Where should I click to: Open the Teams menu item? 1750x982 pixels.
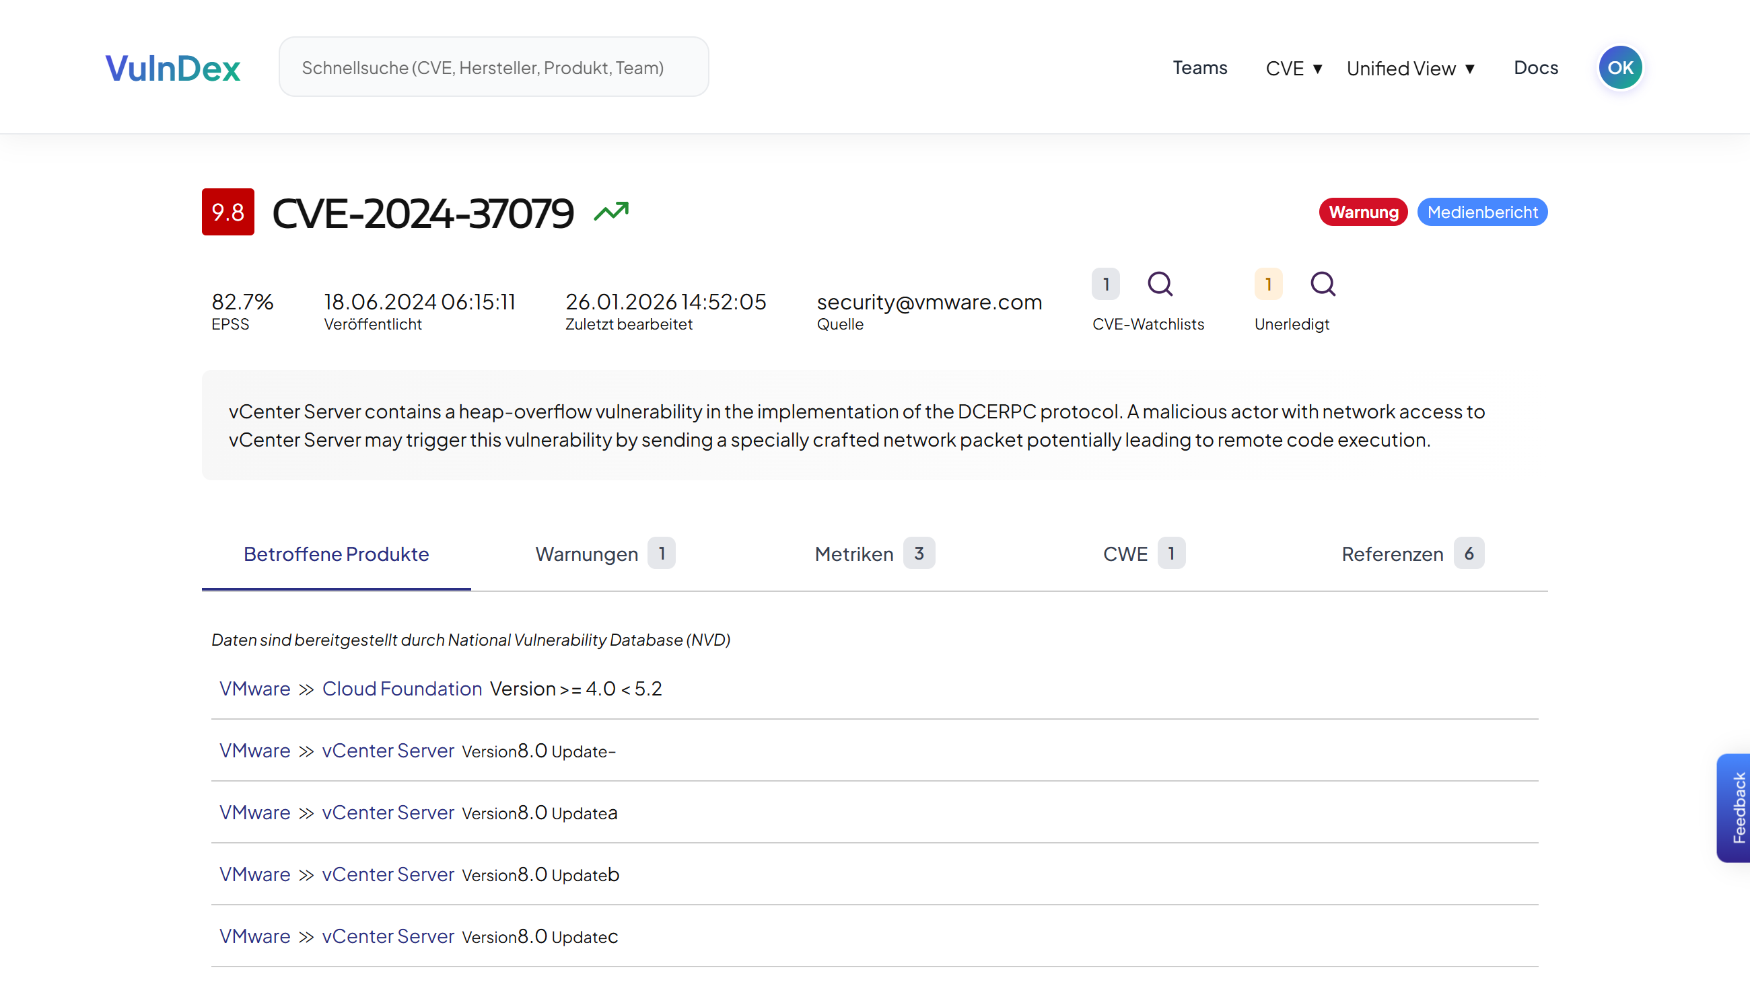1199,67
